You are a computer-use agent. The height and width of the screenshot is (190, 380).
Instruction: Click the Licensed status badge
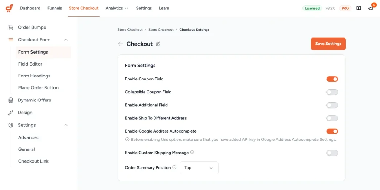tap(312, 8)
